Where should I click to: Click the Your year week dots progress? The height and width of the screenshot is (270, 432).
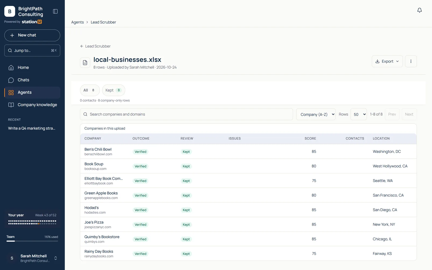(x=32, y=222)
